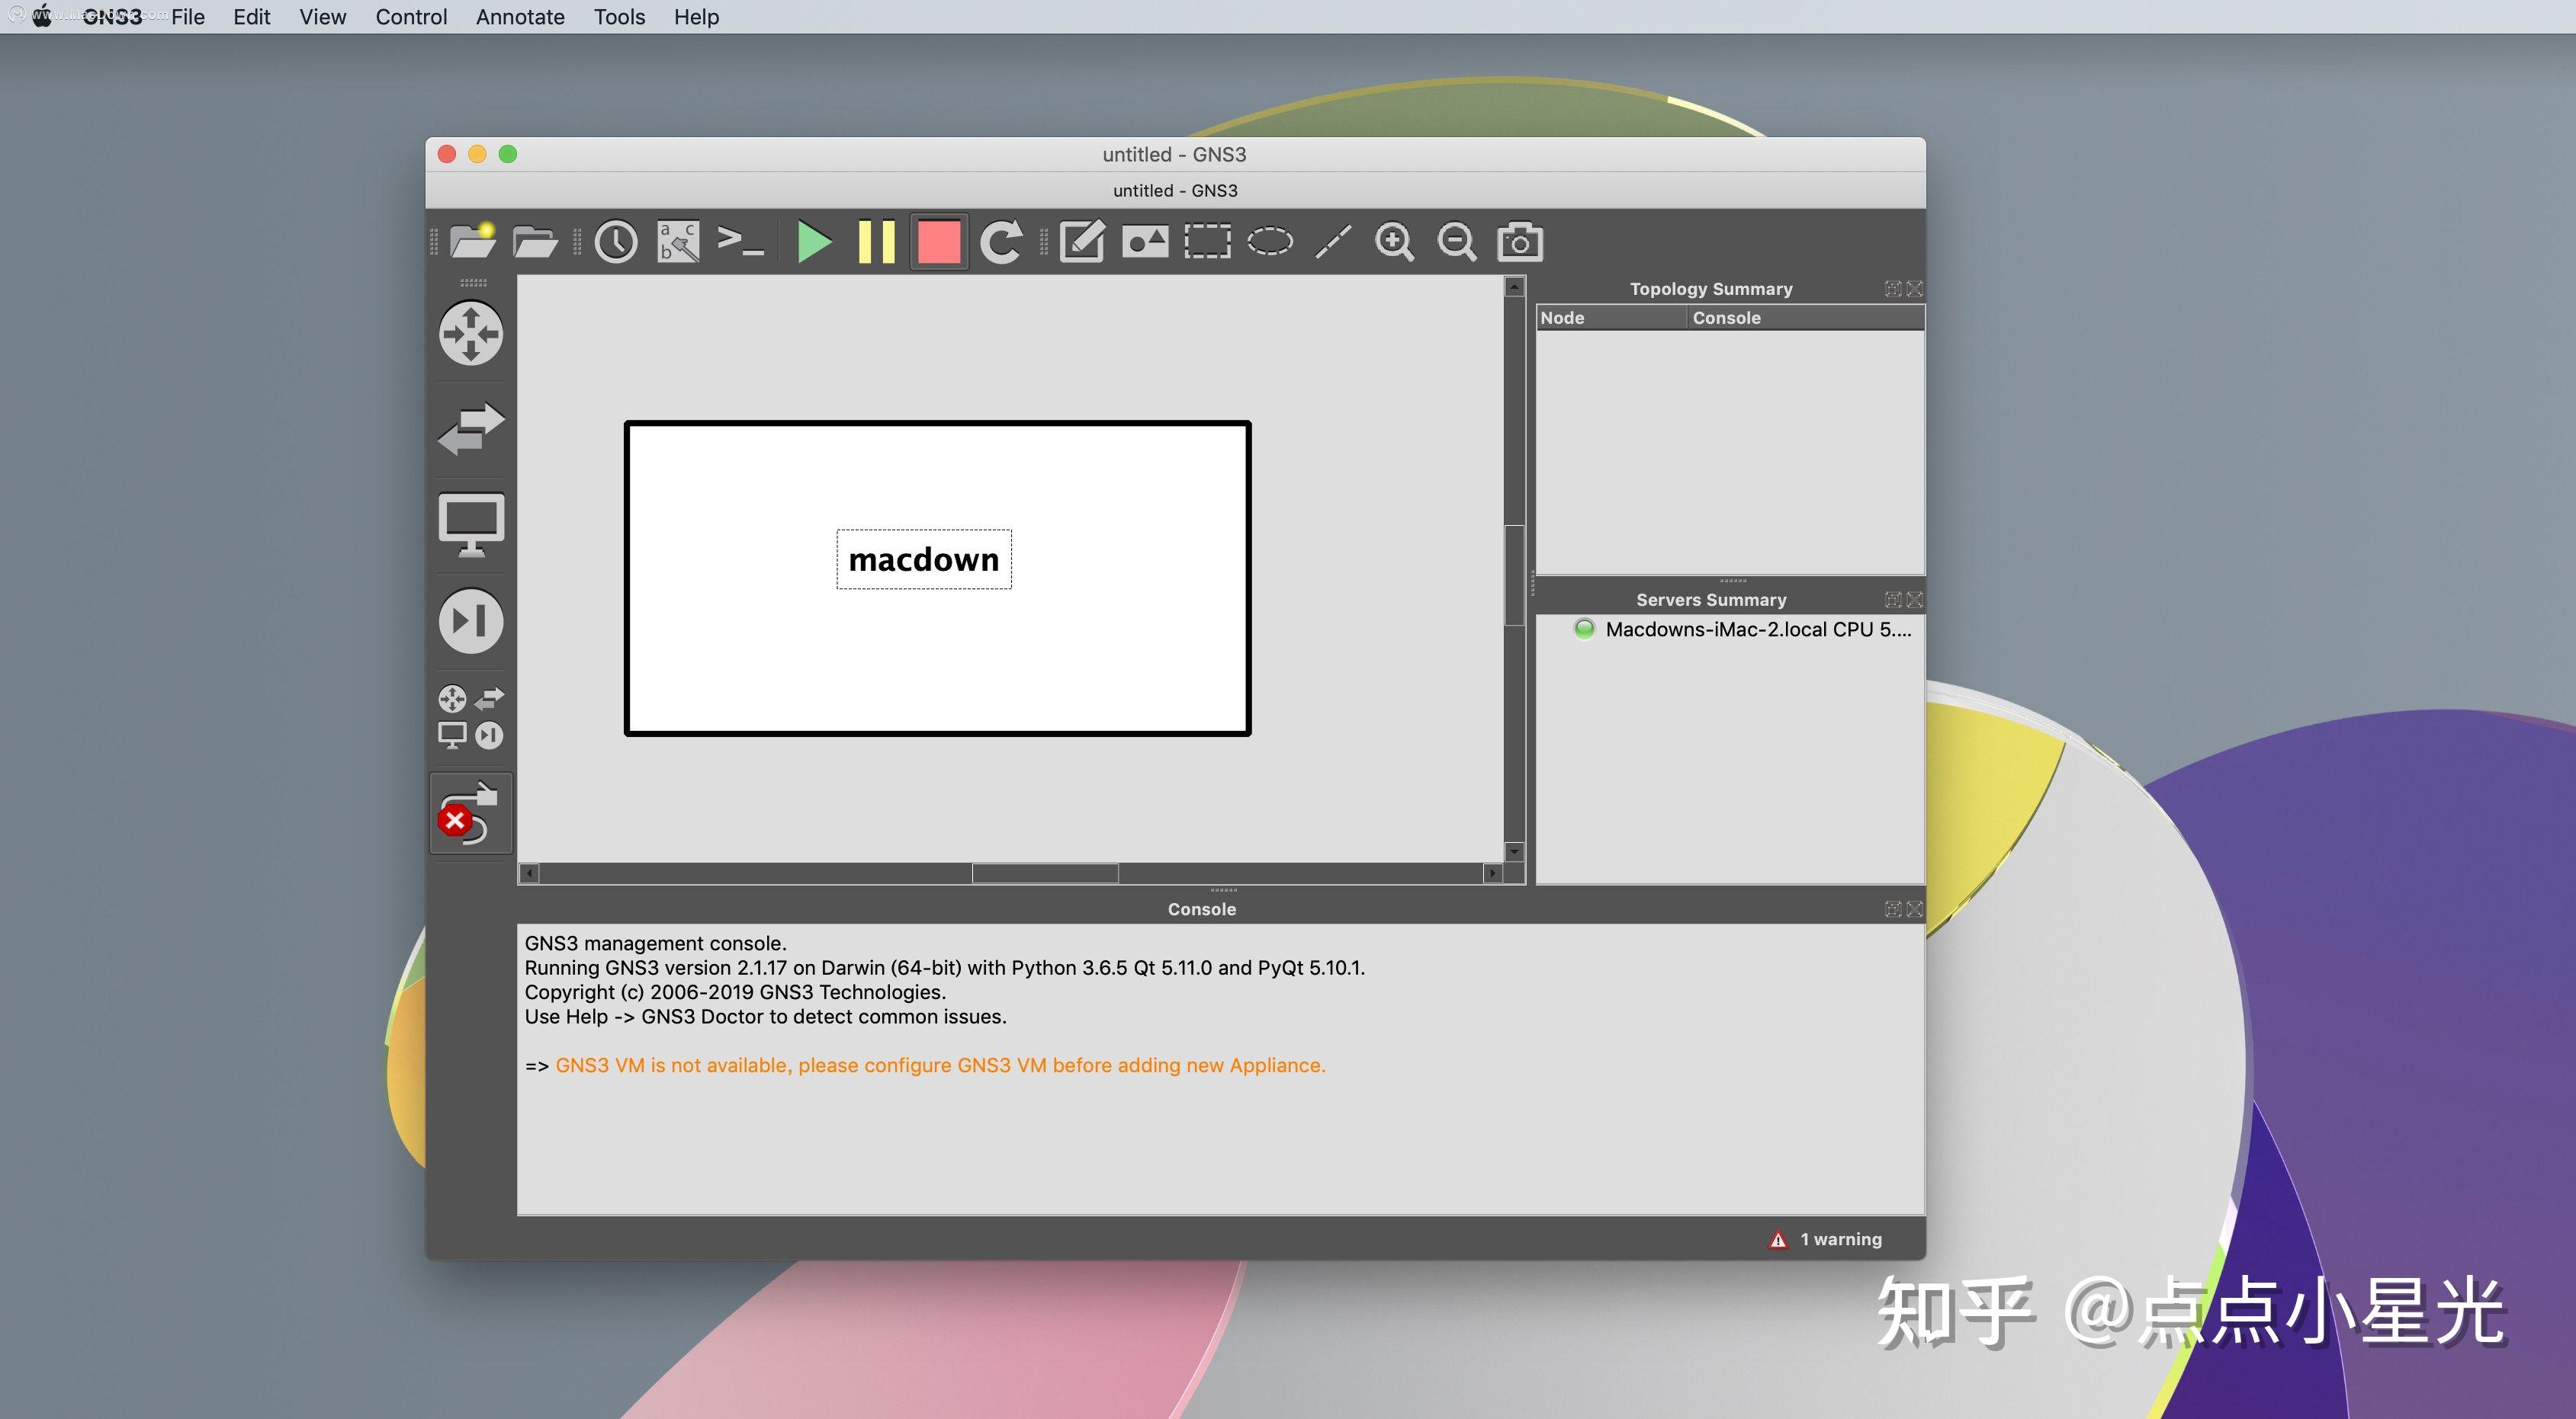Select the Insert a picture tool

pos(1145,242)
